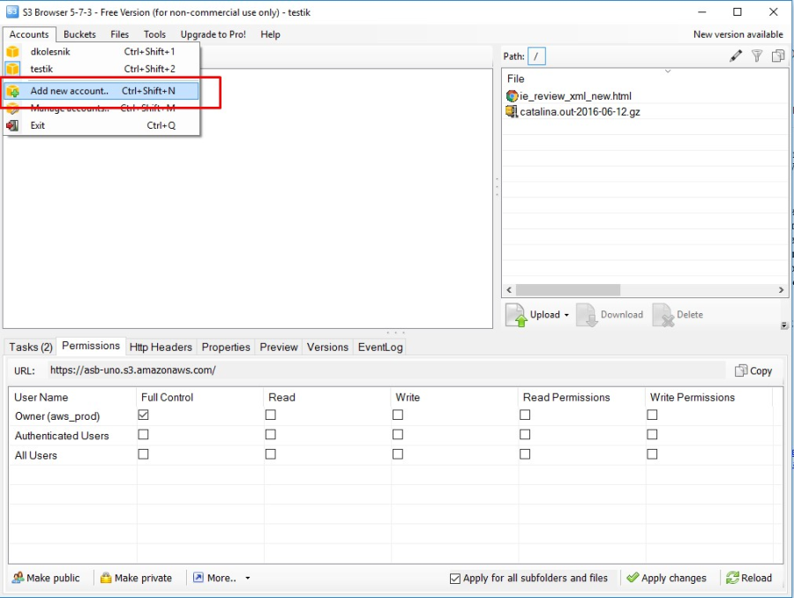Click the left arrow of file list scrollbar
The height and width of the screenshot is (598, 794).
[x=509, y=290]
